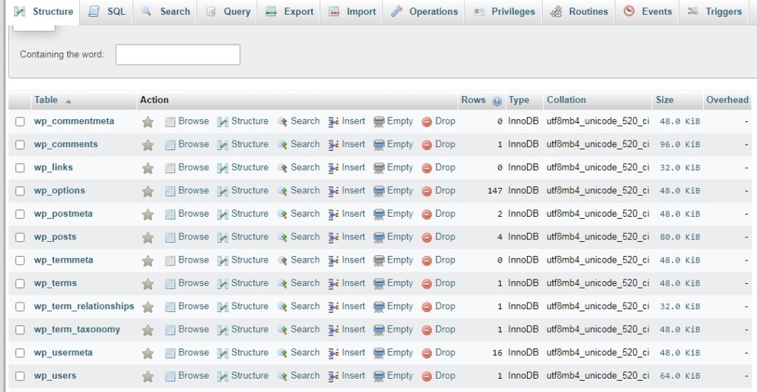Image resolution: width=757 pixels, height=392 pixels.
Task: Drop the wp_posts table
Action: [438, 237]
